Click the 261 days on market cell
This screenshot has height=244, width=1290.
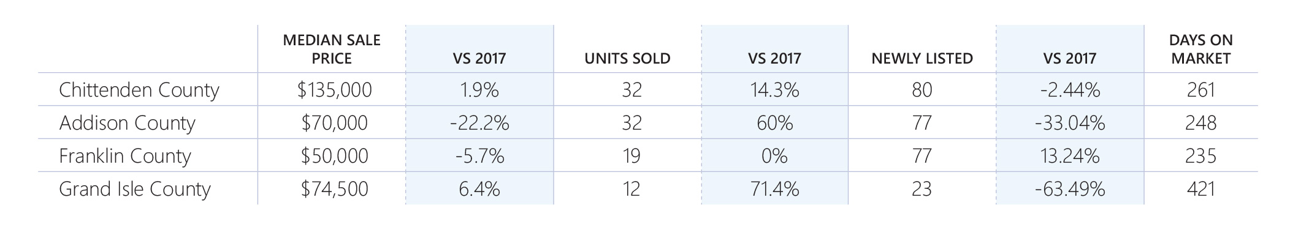(x=1200, y=91)
